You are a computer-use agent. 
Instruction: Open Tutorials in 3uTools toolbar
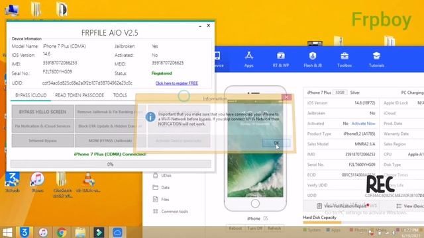[376, 59]
